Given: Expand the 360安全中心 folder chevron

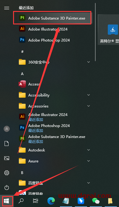Looking at the screenshot, I should pyautogui.click(x=89, y=62).
